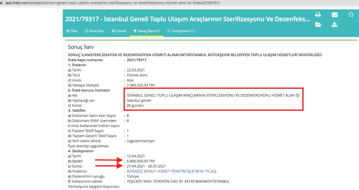
Task: Click the print icon in header
Action: (318, 15)
